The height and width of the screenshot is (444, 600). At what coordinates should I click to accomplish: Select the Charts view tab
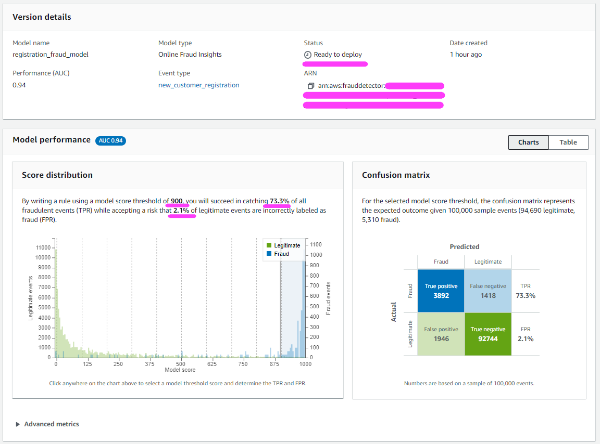point(529,142)
